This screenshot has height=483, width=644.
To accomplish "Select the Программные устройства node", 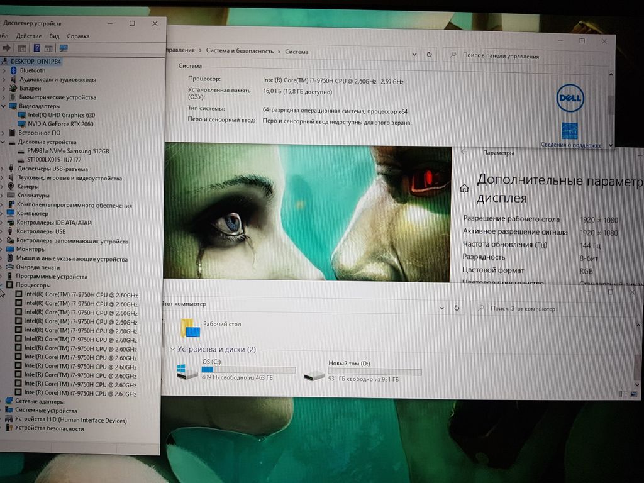I will coord(52,277).
